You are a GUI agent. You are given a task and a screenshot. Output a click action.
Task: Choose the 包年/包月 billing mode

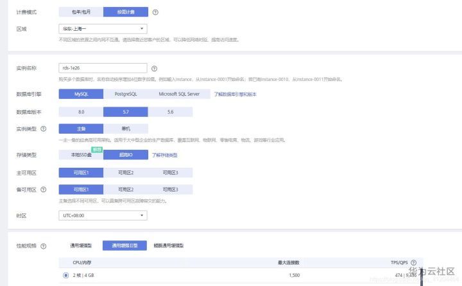tap(81, 12)
